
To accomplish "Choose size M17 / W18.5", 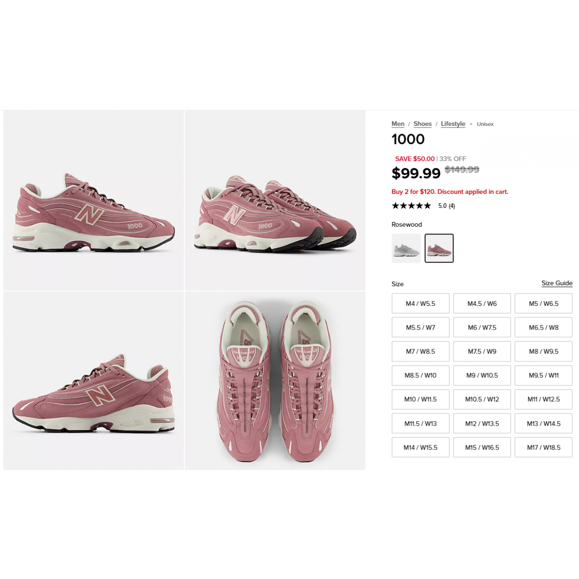I will pyautogui.click(x=544, y=447).
